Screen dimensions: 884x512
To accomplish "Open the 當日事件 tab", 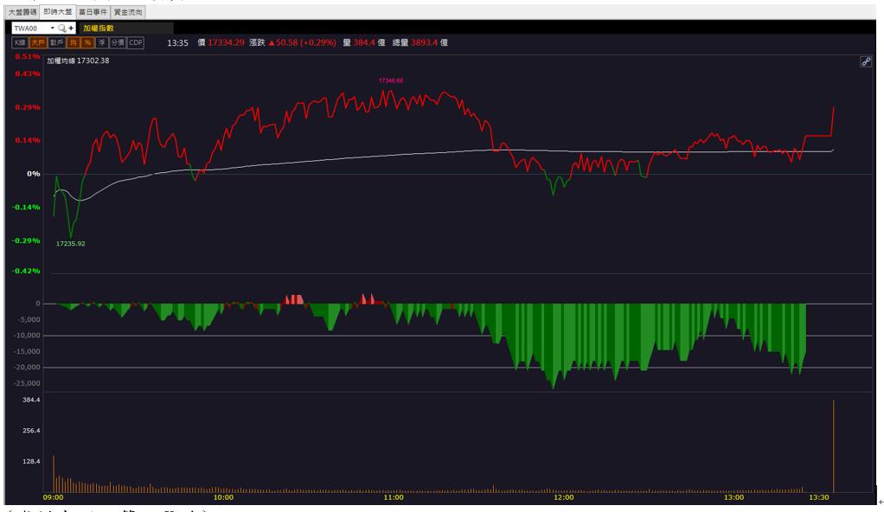I will pyautogui.click(x=93, y=12).
